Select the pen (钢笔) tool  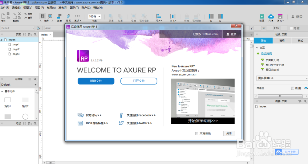[68, 16]
